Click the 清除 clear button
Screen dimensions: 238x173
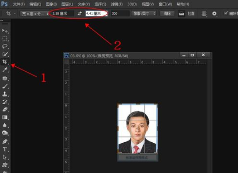point(167,14)
